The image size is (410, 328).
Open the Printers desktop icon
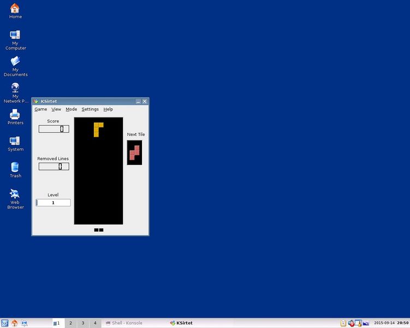pyautogui.click(x=15, y=117)
